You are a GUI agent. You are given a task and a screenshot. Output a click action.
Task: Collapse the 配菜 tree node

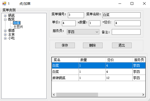click(5, 19)
